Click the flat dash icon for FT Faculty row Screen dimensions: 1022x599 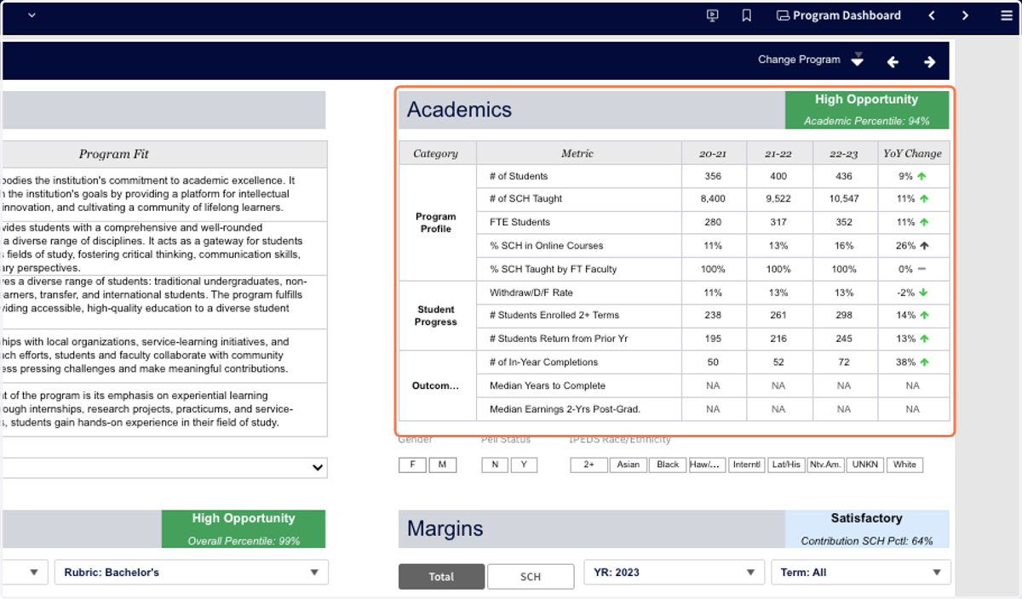click(x=922, y=269)
